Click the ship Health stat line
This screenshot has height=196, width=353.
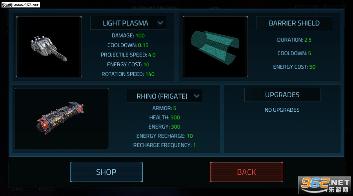point(164,117)
